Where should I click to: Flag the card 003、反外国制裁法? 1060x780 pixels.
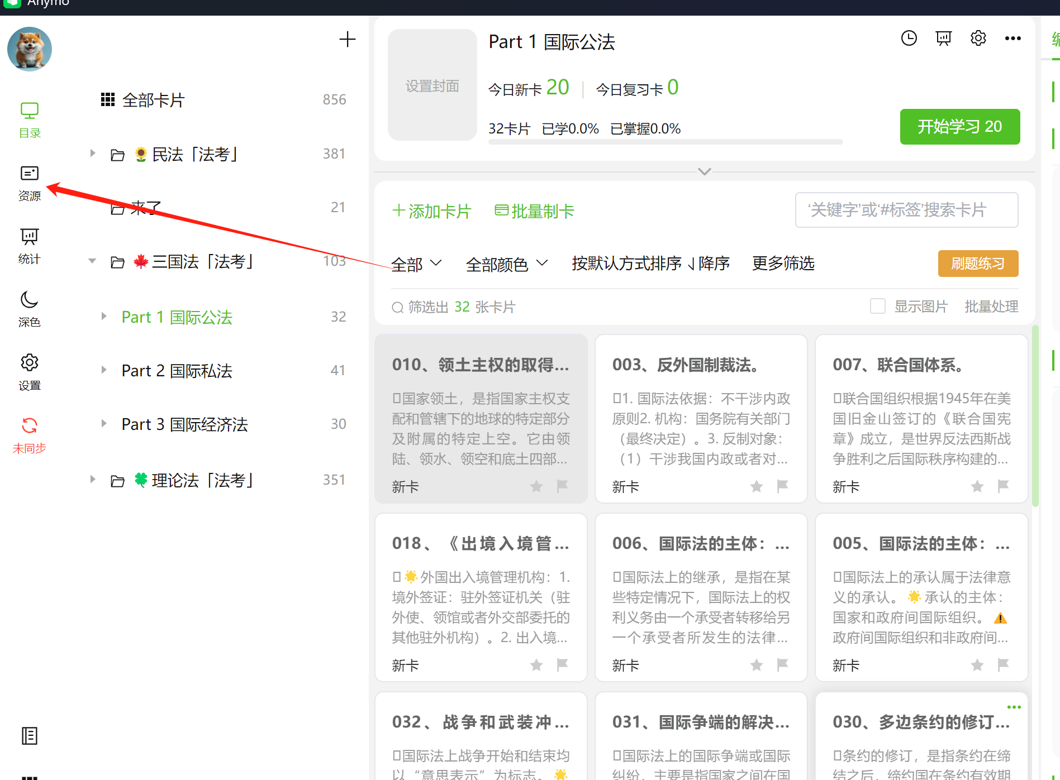[x=782, y=486]
